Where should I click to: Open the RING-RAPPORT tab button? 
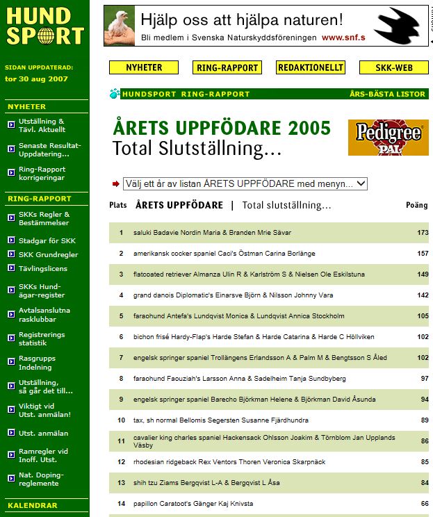227,67
